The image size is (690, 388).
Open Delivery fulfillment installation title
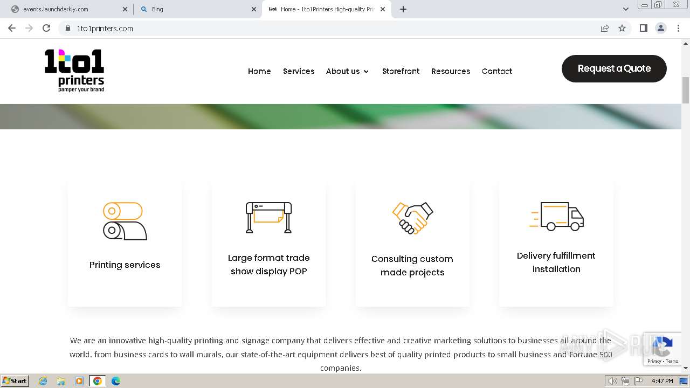tap(556, 262)
